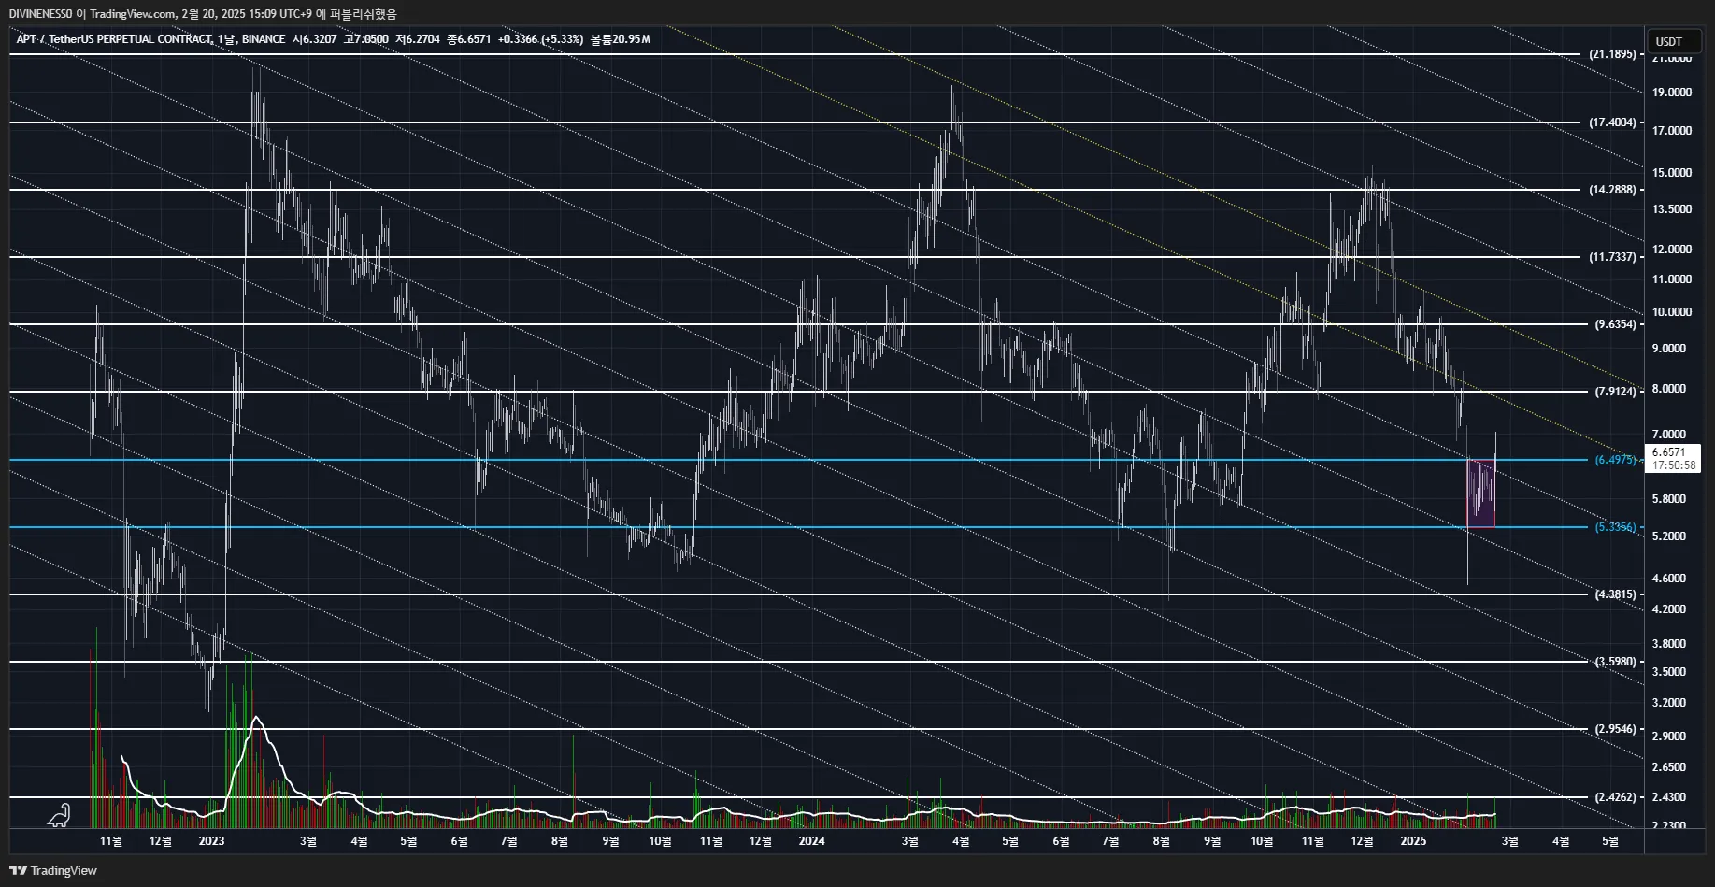Select the (11.7337) level label
The image size is (1715, 887).
(1613, 257)
